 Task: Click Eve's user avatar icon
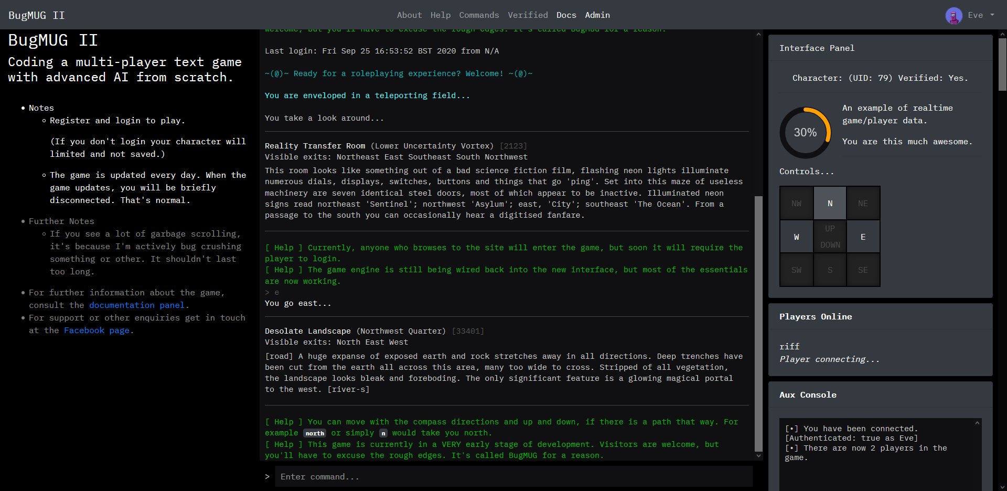pyautogui.click(x=954, y=15)
